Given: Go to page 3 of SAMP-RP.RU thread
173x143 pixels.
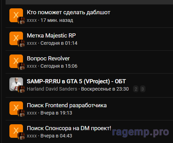Looking at the screenshot, I should tap(143, 89).
